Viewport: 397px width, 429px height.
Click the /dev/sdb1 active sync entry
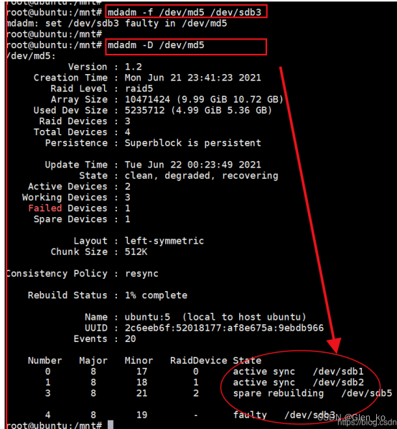299,372
